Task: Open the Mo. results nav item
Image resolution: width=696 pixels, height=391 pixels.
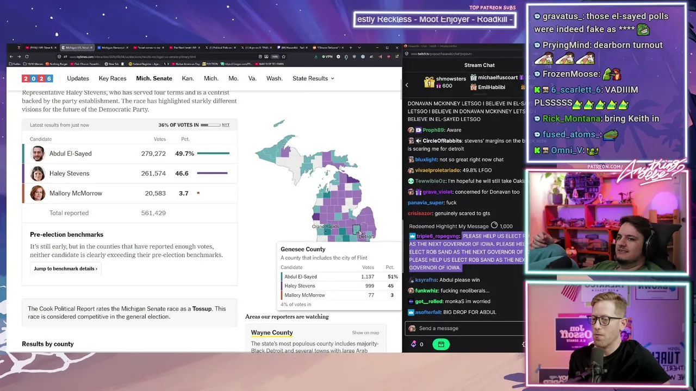Action: pyautogui.click(x=233, y=78)
